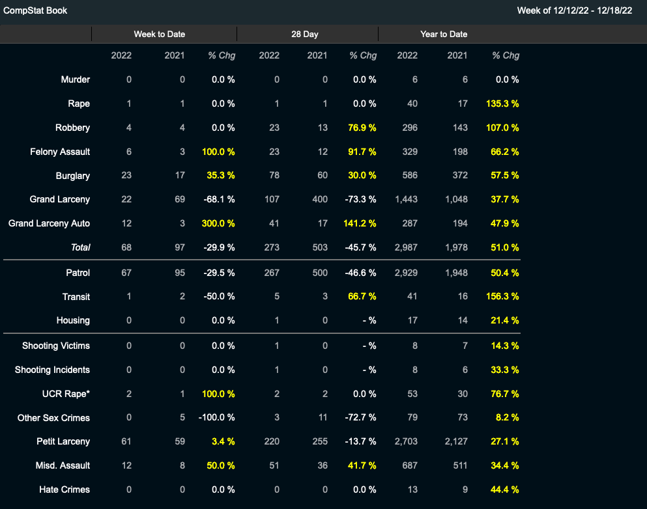The image size is (647, 509).
Task: Click the Shooting Victims row label
Action: pyautogui.click(x=56, y=346)
